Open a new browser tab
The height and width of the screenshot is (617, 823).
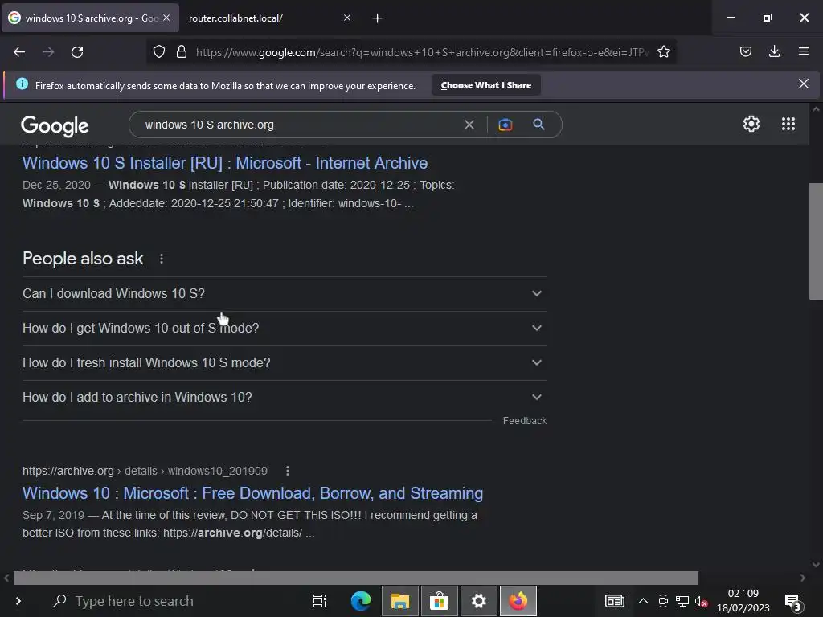point(378,18)
